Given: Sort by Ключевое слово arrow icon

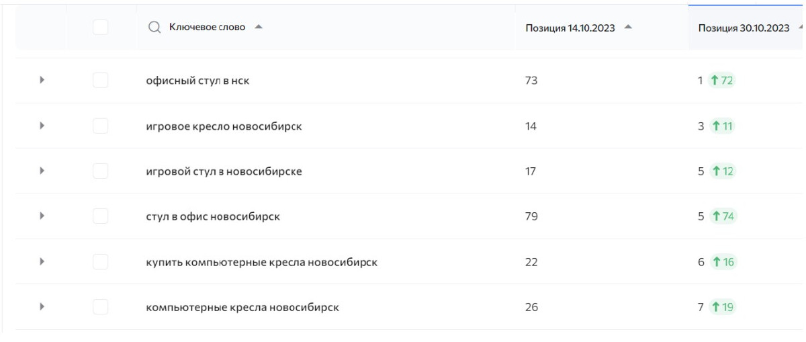Looking at the screenshot, I should pyautogui.click(x=259, y=28).
